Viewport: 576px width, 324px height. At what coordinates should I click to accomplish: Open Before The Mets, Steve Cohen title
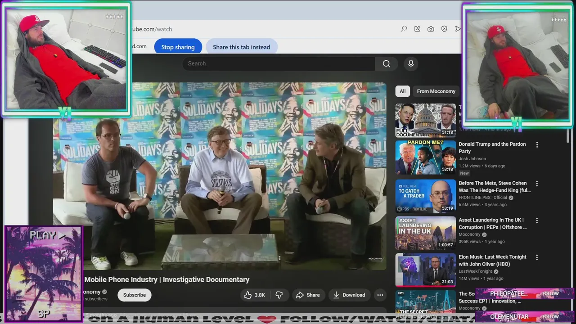click(x=495, y=187)
